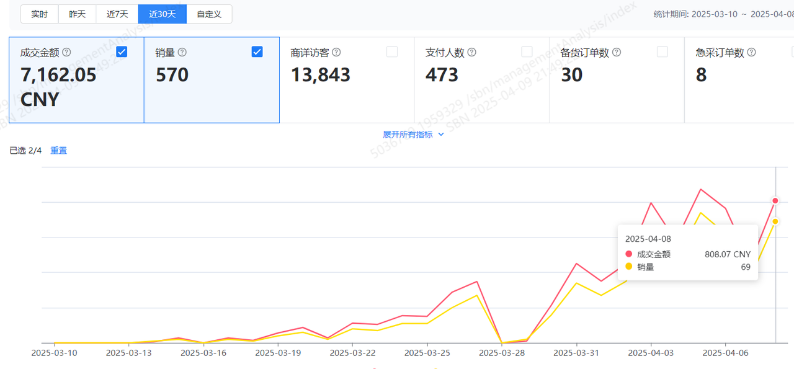The height and width of the screenshot is (369, 794).
Task: Click the 473 paying customers value
Action: pos(442,75)
